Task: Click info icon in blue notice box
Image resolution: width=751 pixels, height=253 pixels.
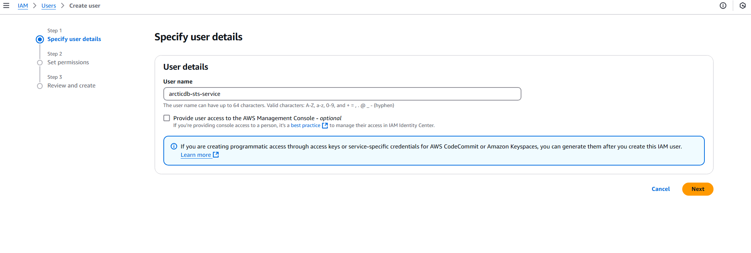Action: click(x=174, y=146)
